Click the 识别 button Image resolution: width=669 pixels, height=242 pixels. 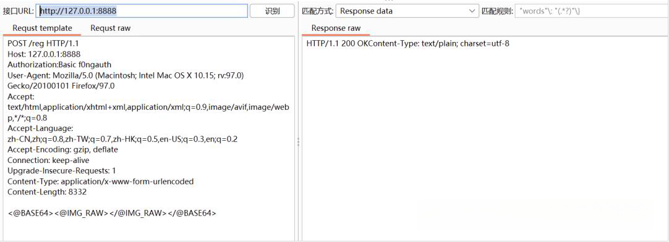click(x=272, y=11)
